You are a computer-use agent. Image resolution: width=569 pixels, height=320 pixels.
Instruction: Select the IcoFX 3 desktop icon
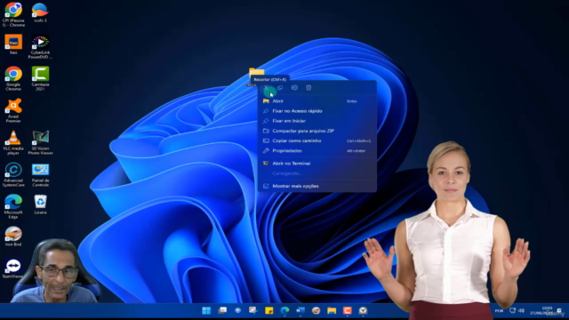tap(40, 12)
